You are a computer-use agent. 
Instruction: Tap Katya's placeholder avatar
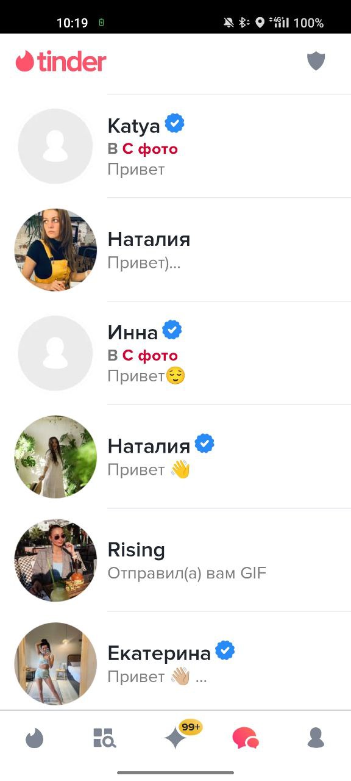point(55,146)
